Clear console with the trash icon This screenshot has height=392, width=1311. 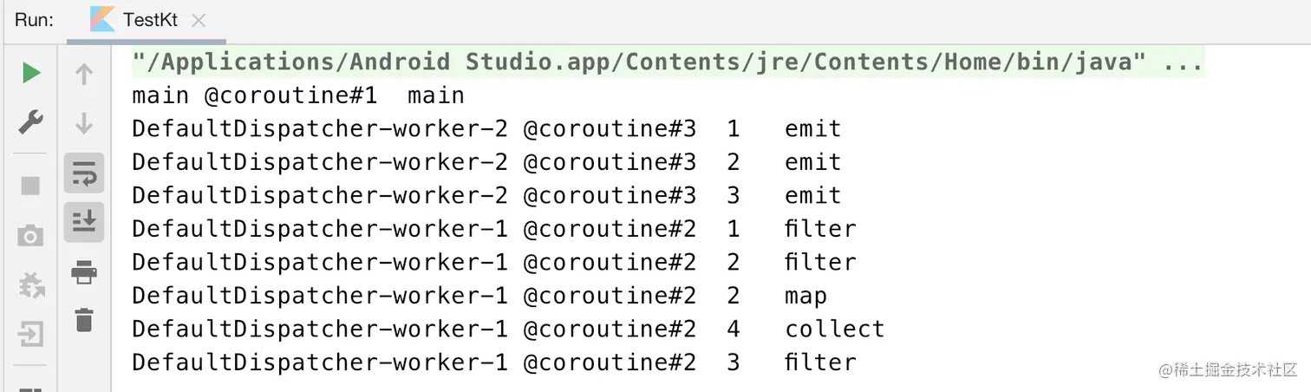84,320
